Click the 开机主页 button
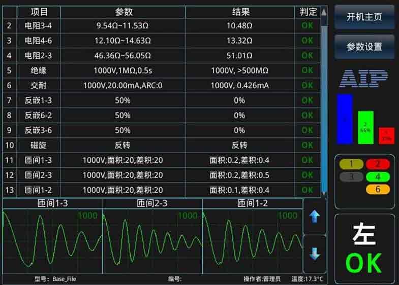This screenshot has width=399, height=285. pos(364,17)
